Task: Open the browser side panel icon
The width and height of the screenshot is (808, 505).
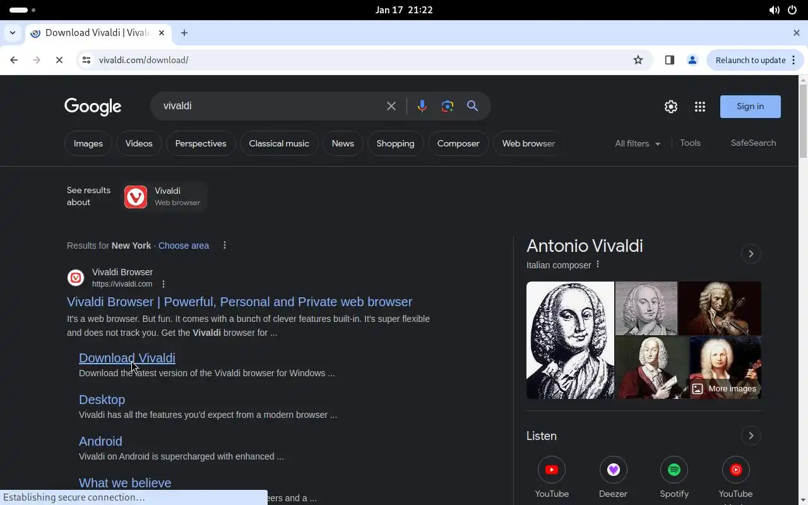Action: click(670, 60)
